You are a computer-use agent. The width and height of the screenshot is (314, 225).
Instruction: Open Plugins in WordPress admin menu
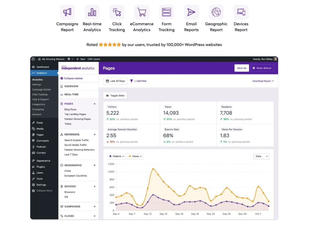pos(41,167)
